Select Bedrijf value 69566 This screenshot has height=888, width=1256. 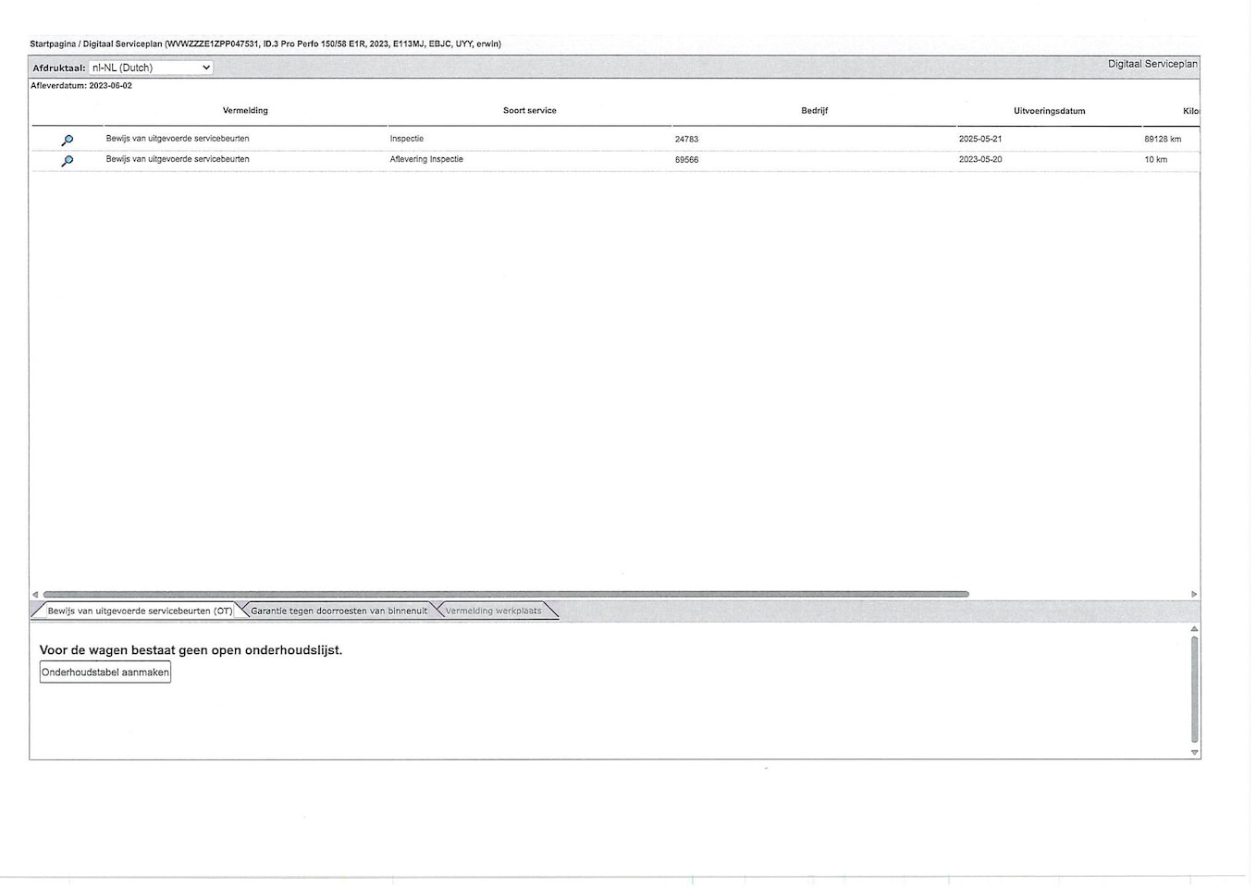[x=686, y=160]
